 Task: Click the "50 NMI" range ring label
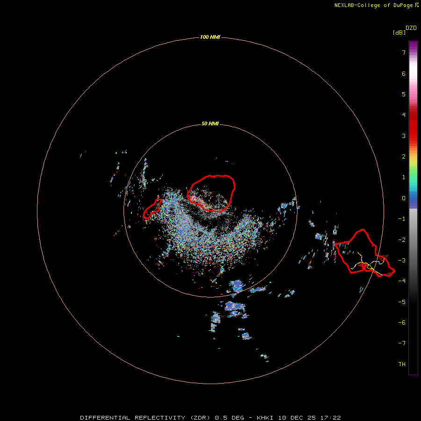click(x=210, y=123)
